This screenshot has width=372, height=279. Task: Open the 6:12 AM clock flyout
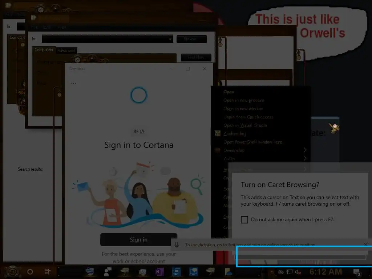326,272
